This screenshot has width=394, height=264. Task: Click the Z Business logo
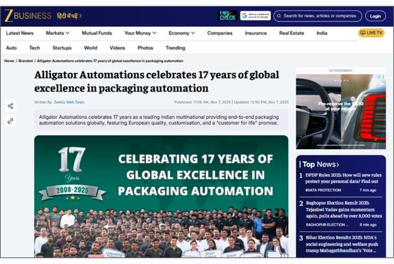coord(28,16)
